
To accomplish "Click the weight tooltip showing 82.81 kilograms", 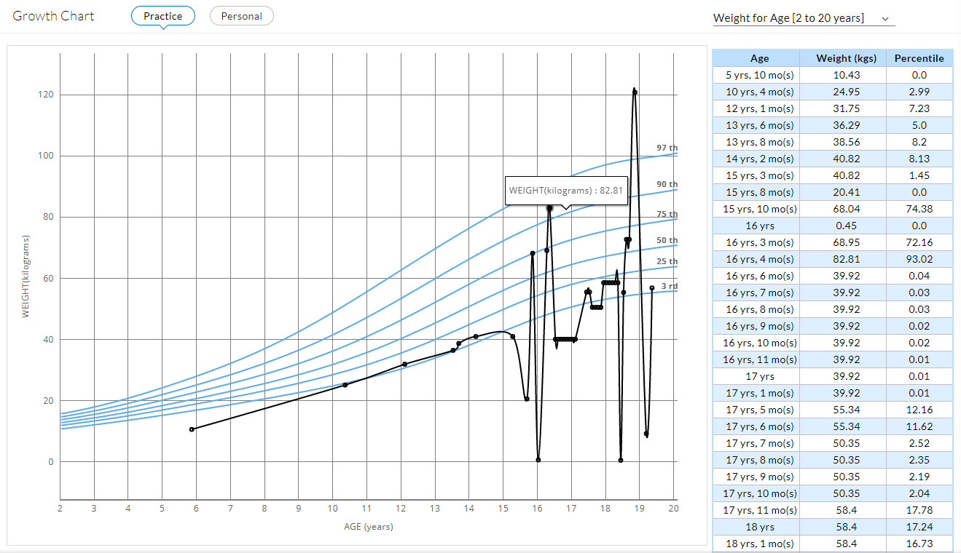I will pyautogui.click(x=566, y=189).
